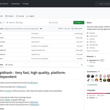The width and height of the screenshot is (110, 110).
Task: Open the readme outline list icon
Action: tap(82, 65)
